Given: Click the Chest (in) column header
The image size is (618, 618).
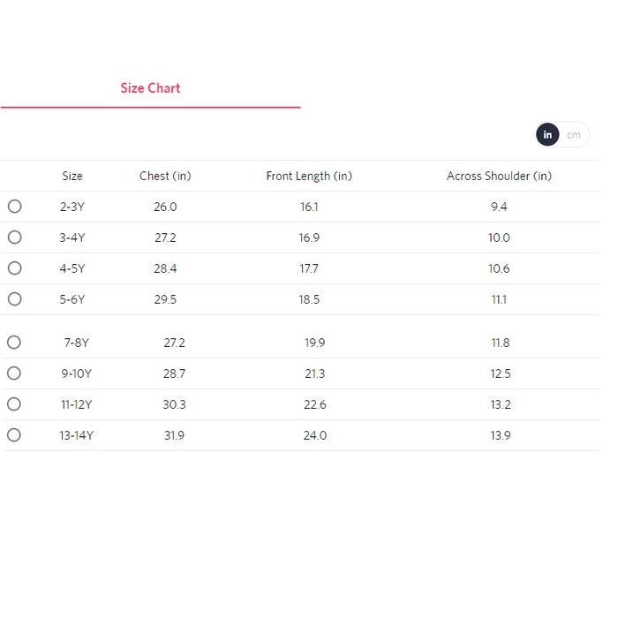Looking at the screenshot, I should point(165,176).
